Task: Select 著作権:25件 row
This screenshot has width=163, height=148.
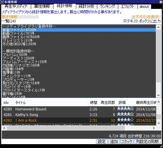Action: 79,94
